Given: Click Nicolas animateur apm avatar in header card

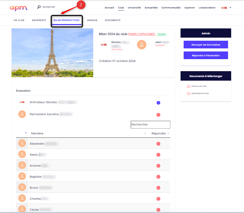Looking at the screenshot, I should (104, 45).
